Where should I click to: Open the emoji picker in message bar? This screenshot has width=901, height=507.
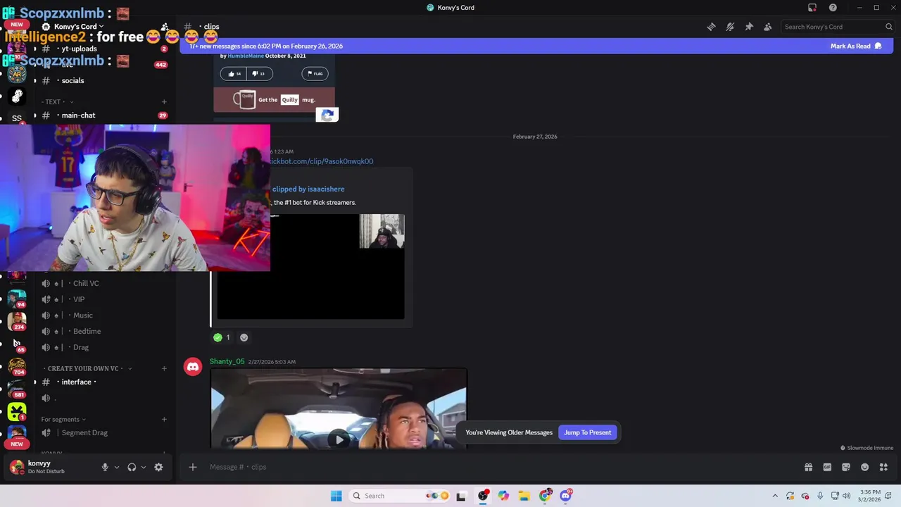[865, 467]
